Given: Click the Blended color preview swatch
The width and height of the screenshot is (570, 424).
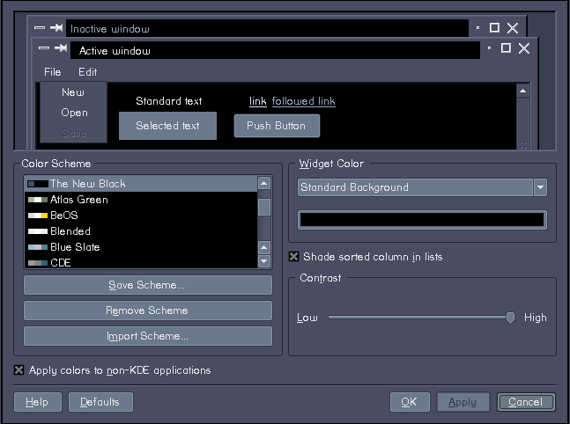Looking at the screenshot, I should tap(38, 231).
